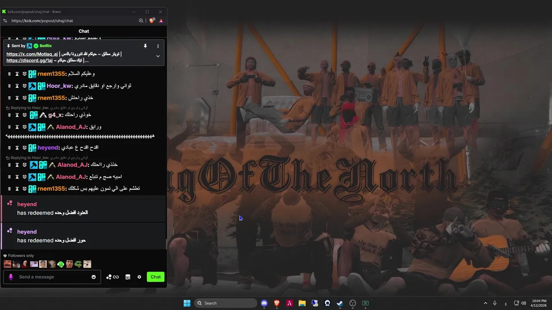
Task: Open the pinned message three-dot menu
Action: click(x=158, y=46)
